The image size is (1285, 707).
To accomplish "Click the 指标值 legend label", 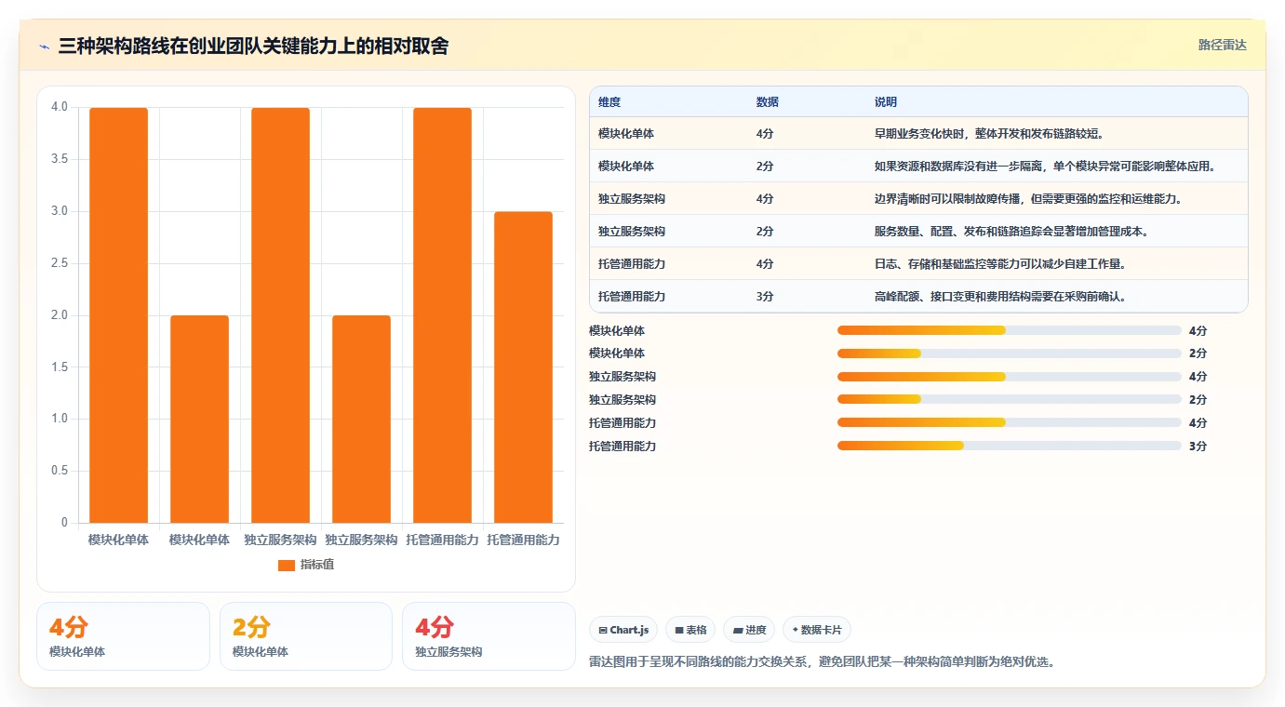I will tap(316, 566).
